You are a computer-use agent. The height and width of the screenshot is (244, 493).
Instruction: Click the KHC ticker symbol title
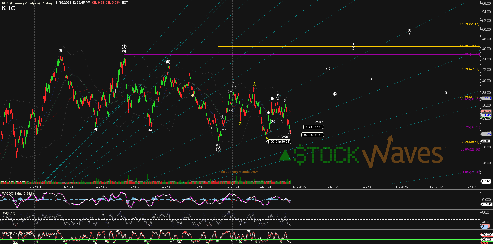pos(8,8)
